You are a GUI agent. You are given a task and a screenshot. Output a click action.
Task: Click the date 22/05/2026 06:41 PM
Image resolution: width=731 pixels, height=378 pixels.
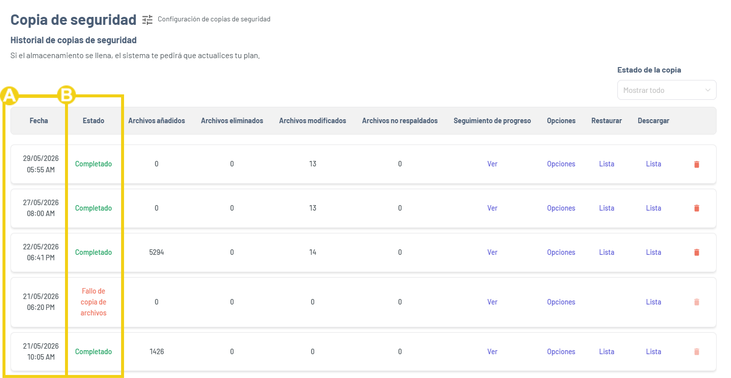coord(41,252)
